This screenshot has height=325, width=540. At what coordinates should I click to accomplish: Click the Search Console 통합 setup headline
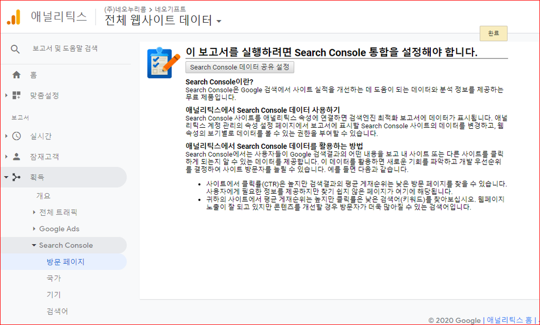coord(332,52)
